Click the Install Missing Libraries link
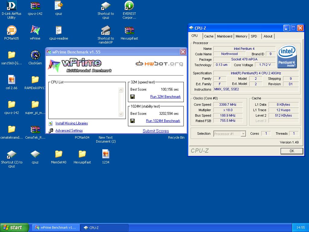 click(72, 123)
